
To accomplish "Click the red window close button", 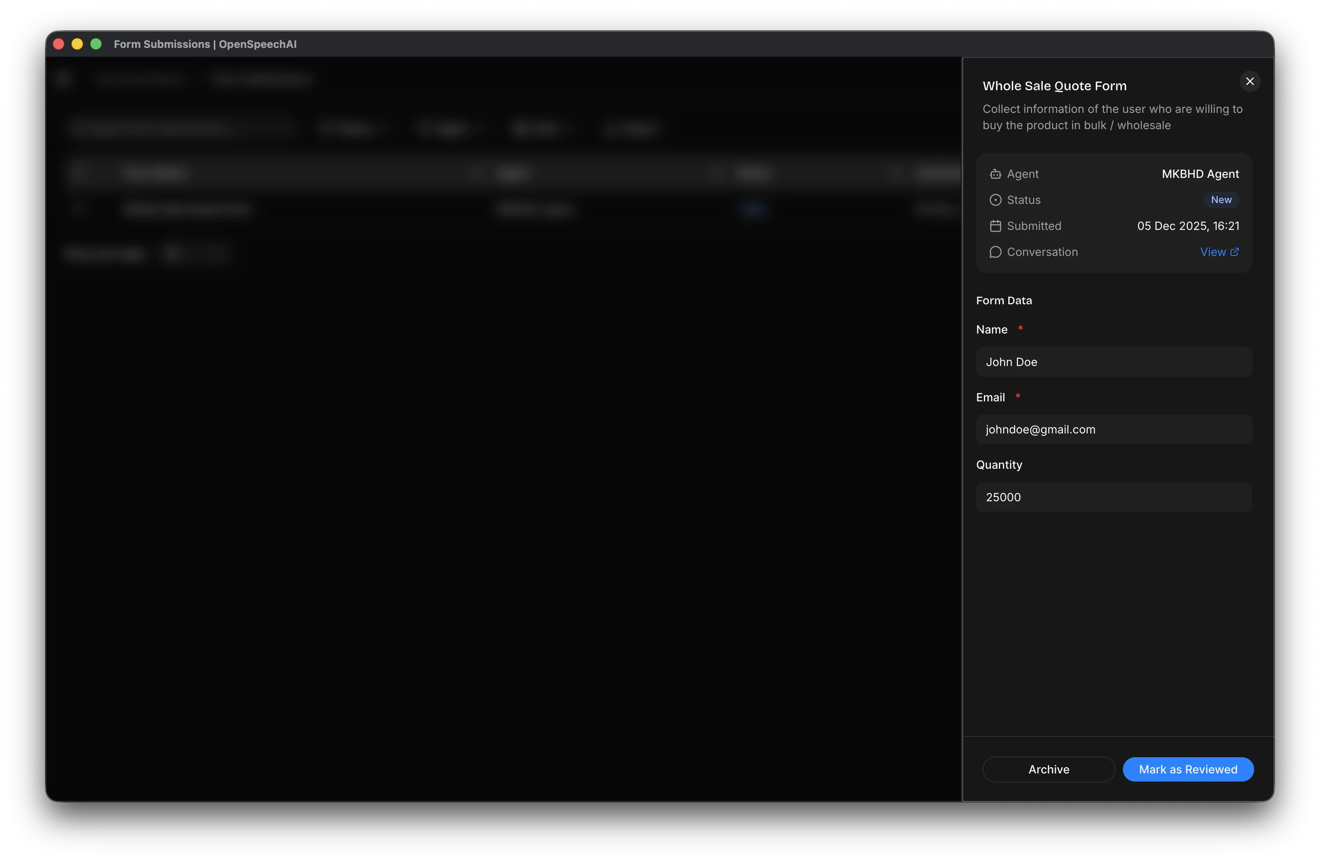I will [x=59, y=44].
